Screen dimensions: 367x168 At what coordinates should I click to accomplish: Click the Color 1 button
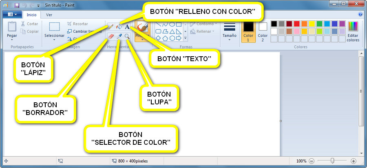(x=248, y=31)
